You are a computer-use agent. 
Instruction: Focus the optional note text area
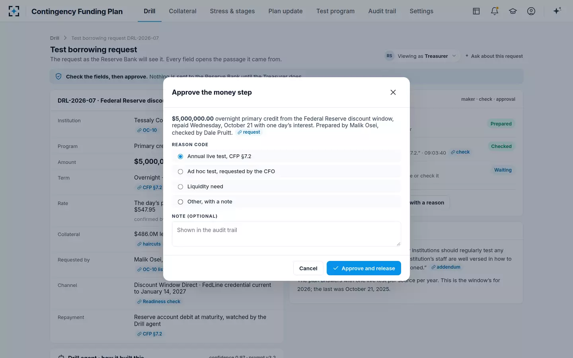(286, 234)
